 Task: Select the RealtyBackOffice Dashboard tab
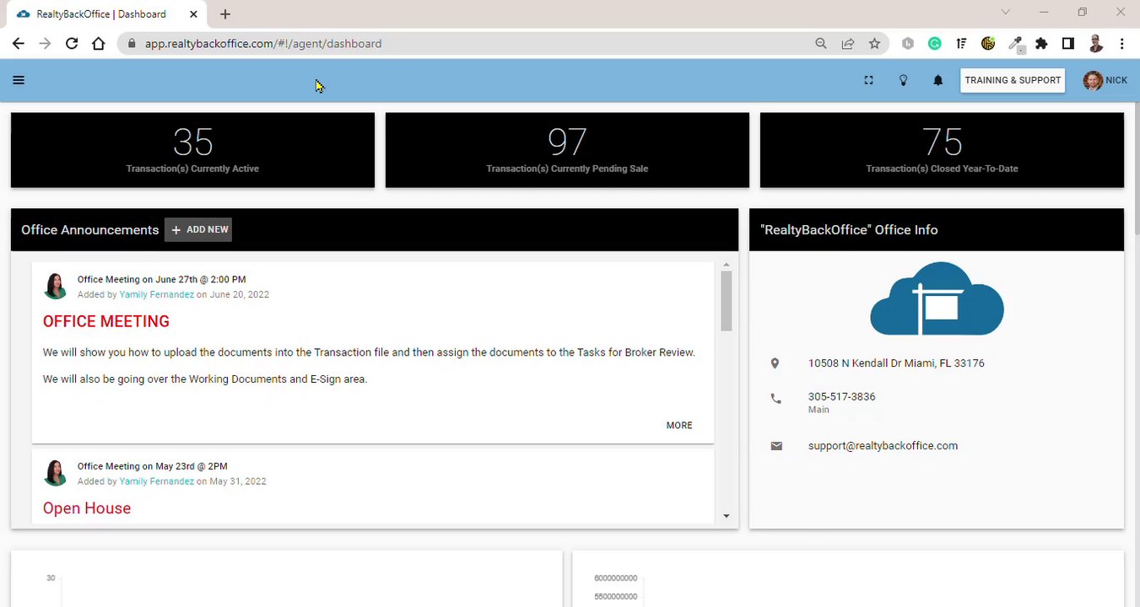pos(101,14)
